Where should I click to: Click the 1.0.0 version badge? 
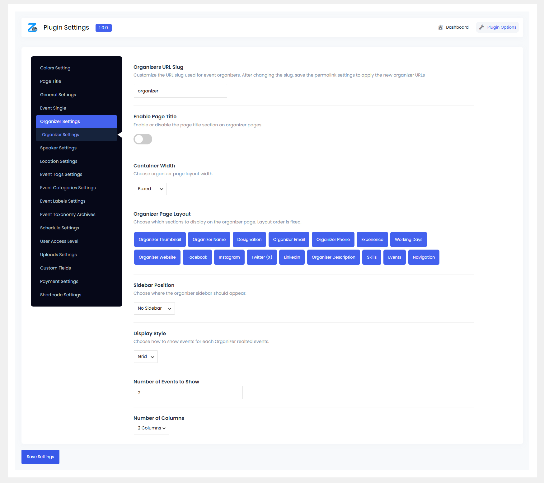103,28
